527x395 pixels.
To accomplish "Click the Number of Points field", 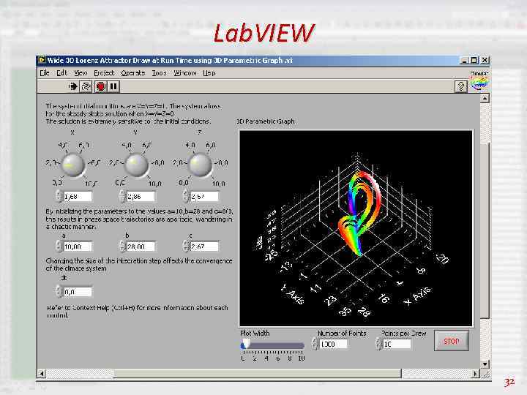I will click(333, 345).
